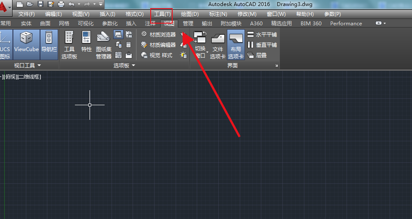Screen dimensions: 412x219
Task: Open the undo history dropdown arrow
Action: [79, 4]
